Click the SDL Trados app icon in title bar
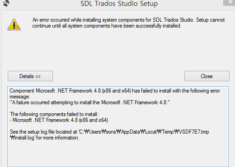 (6, 3)
